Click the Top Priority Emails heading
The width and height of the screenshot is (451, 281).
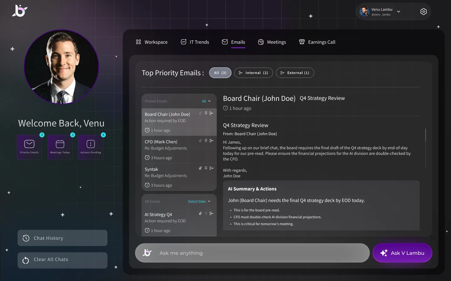[173, 73]
